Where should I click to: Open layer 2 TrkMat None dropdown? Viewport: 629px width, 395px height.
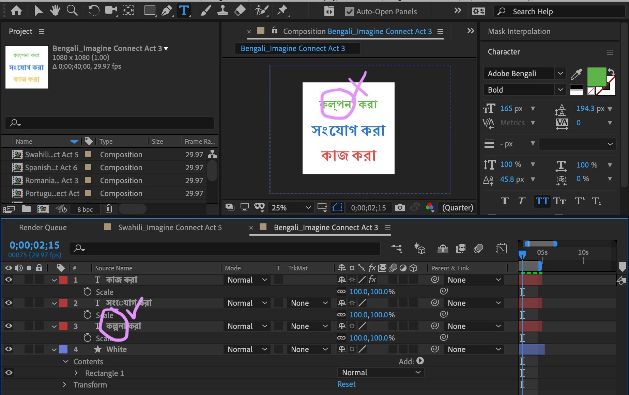(x=309, y=303)
